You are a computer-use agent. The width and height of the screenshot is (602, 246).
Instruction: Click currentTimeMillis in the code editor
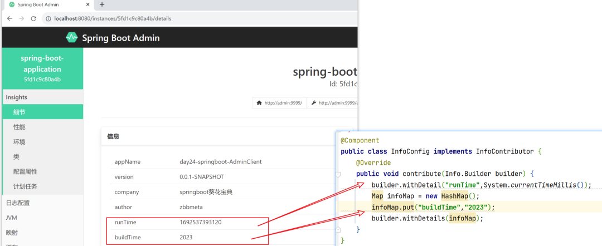click(x=543, y=185)
